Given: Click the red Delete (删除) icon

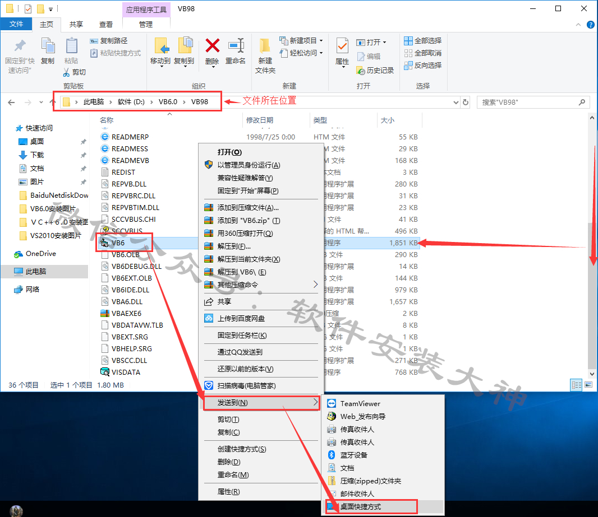Looking at the screenshot, I should [x=213, y=46].
